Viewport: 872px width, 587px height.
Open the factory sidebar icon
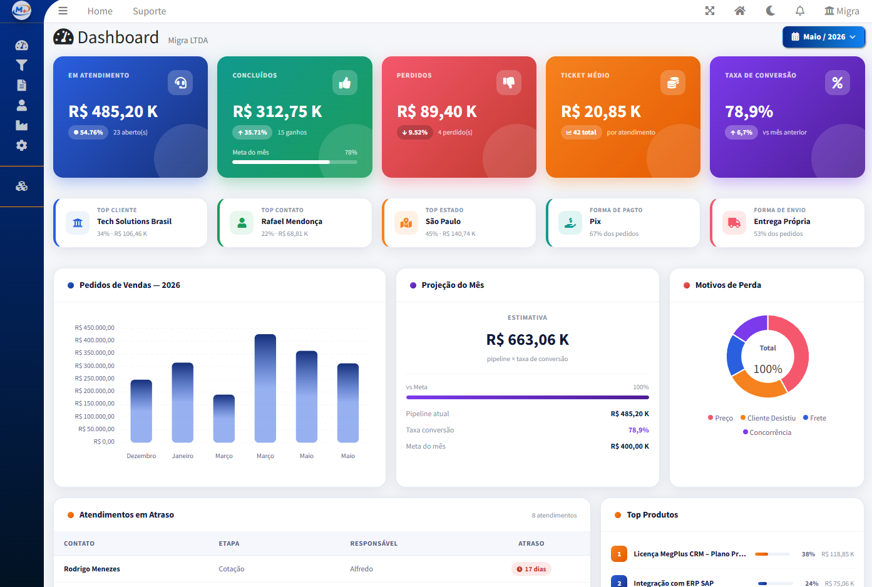[22, 125]
